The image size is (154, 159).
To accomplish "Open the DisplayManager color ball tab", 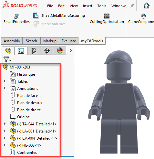I will (60, 50).
